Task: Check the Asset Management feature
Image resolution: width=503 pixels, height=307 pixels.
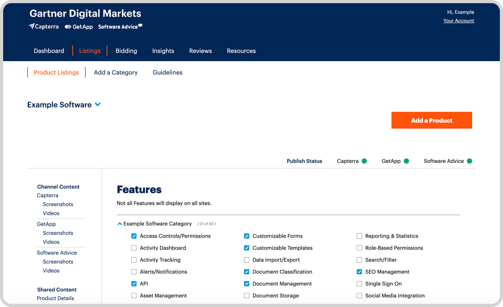Action: tap(134, 296)
